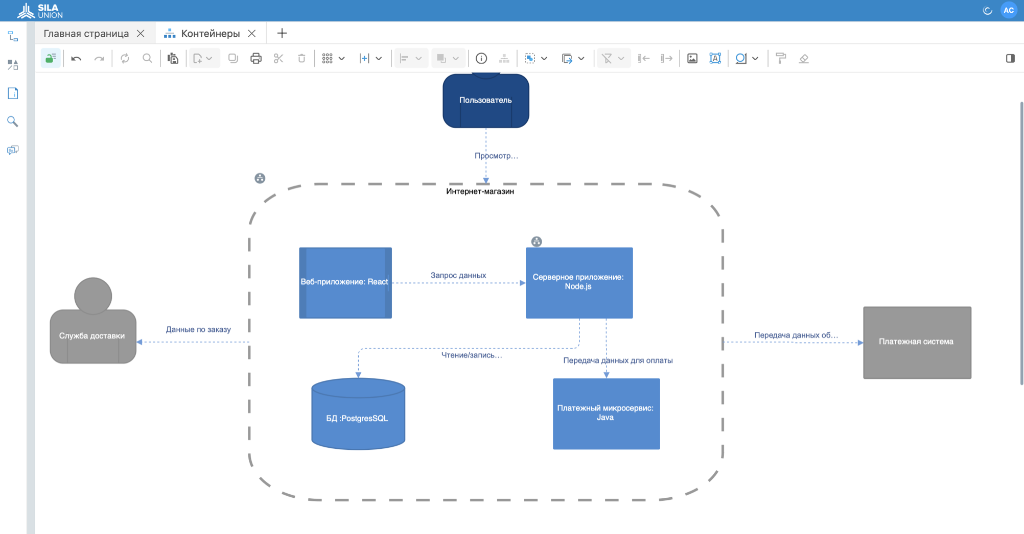Select the text box insert tool
Image resolution: width=1024 pixels, height=534 pixels.
pyautogui.click(x=715, y=59)
